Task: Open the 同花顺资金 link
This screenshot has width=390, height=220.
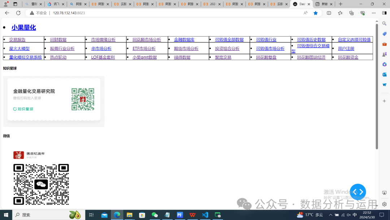Action: click(x=348, y=57)
